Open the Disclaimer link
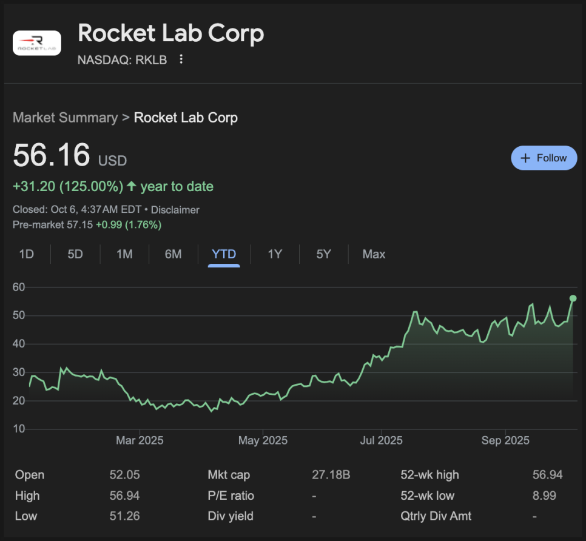Viewport: 586px width, 541px height. pos(175,210)
